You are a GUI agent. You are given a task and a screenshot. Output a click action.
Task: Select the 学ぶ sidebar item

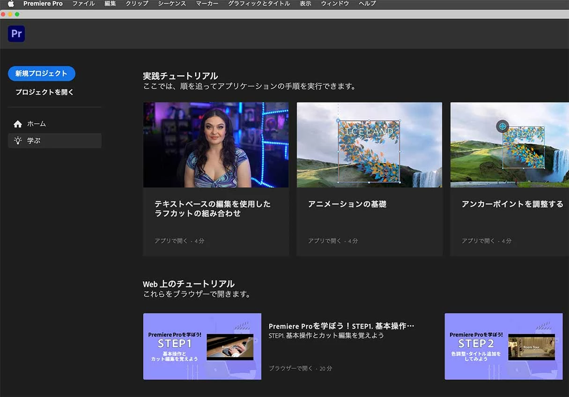(55, 141)
